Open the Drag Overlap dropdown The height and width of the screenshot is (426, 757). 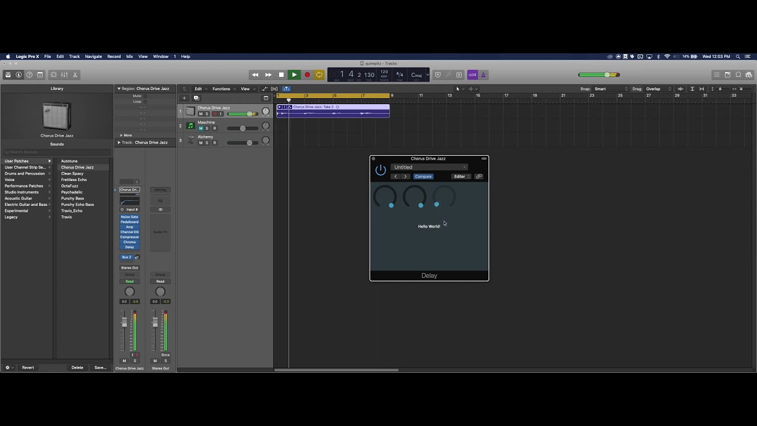tap(658, 89)
